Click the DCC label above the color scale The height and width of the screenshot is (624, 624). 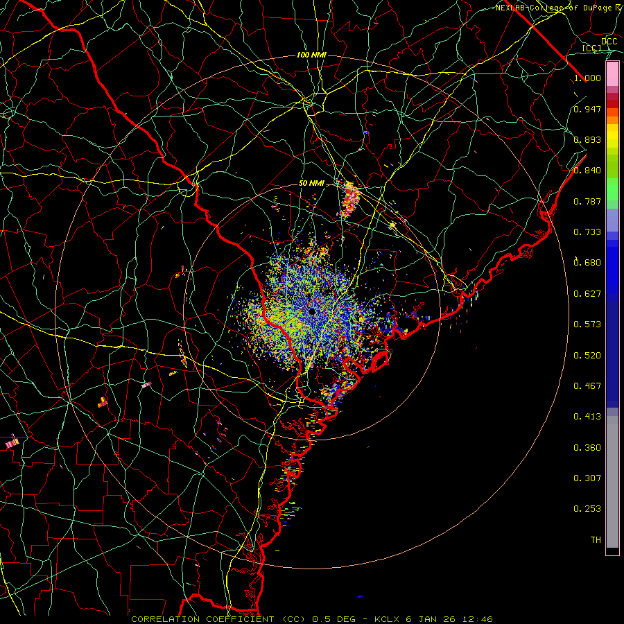609,42
